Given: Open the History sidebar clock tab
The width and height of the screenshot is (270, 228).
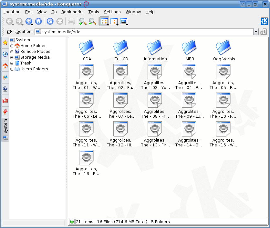Looking at the screenshot, I should coord(5,54).
